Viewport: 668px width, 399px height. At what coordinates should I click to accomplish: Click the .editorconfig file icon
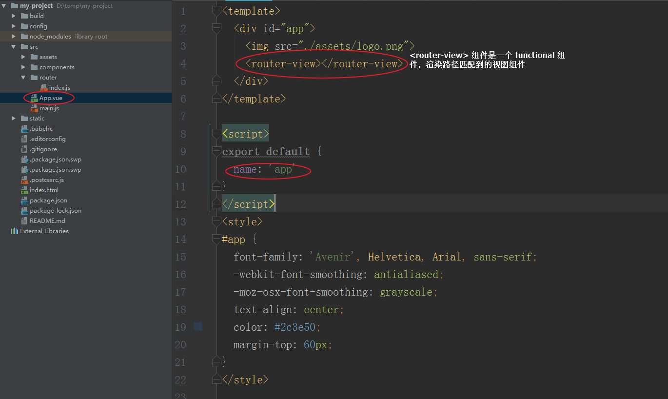(x=24, y=139)
